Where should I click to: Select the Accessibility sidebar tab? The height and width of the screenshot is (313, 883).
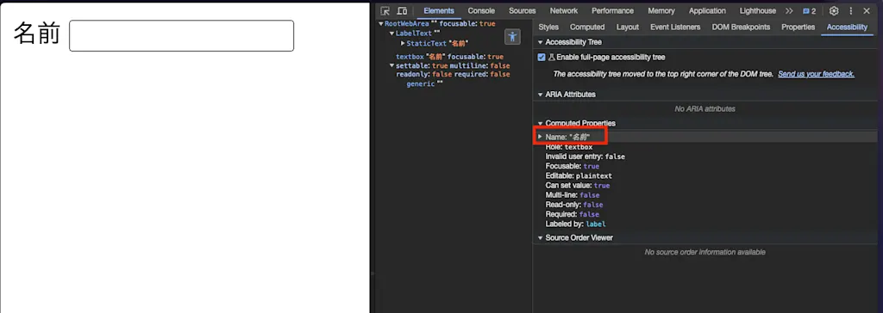(847, 27)
